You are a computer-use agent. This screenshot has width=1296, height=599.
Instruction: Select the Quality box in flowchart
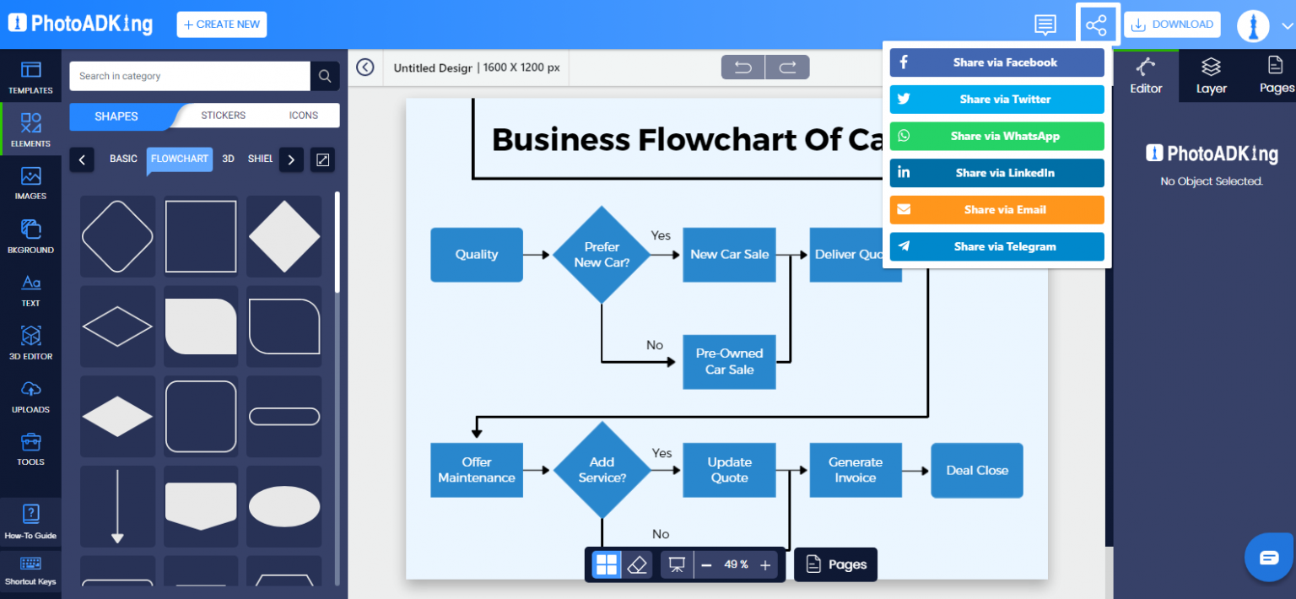(x=477, y=255)
